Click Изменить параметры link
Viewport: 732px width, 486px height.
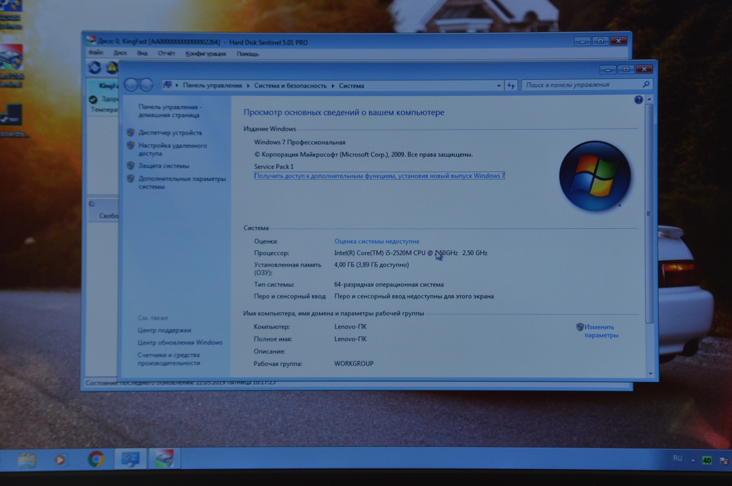[601, 331]
